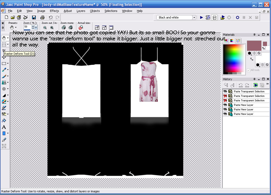The image size is (271, 195).
Task: Click the Print icon in toolbar
Action: click(x=42, y=17)
